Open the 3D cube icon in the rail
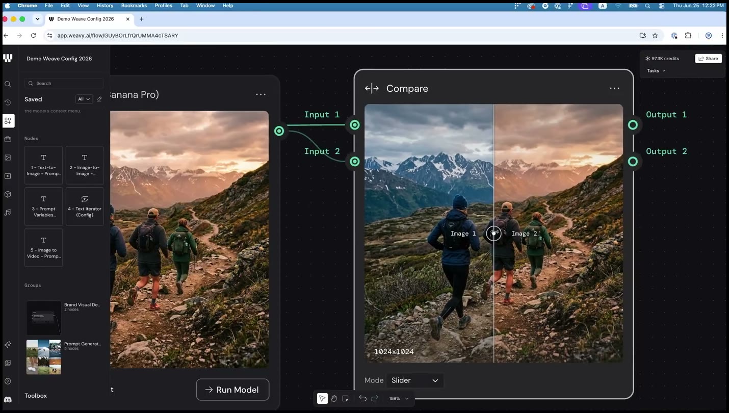This screenshot has width=729, height=413. (8, 194)
